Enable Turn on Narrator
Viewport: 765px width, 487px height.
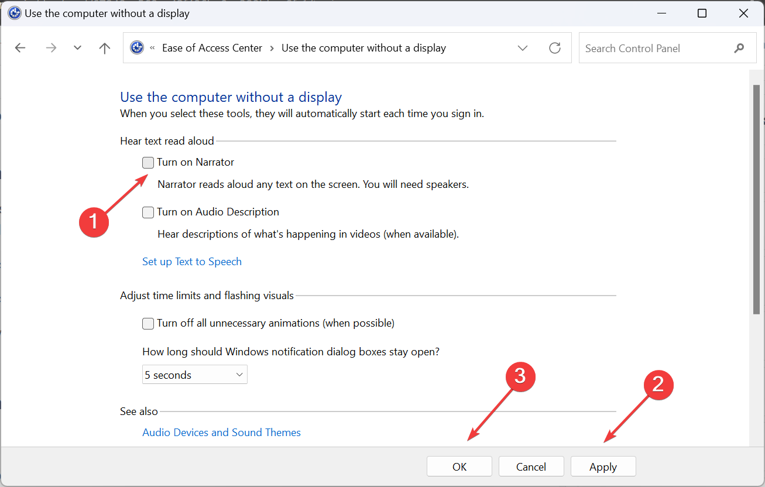tap(147, 162)
